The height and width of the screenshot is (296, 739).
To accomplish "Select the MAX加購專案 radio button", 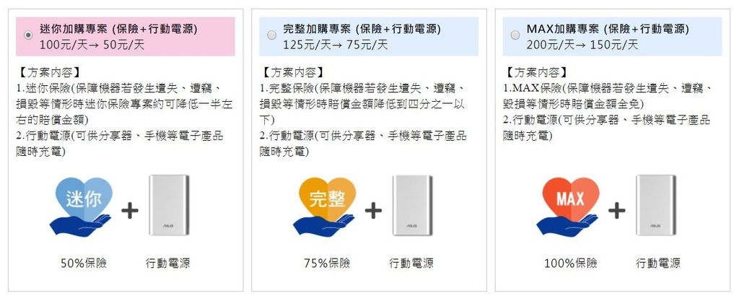I will point(515,35).
